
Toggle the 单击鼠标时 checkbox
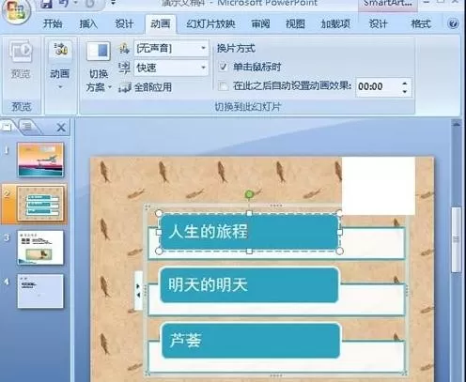[223, 67]
